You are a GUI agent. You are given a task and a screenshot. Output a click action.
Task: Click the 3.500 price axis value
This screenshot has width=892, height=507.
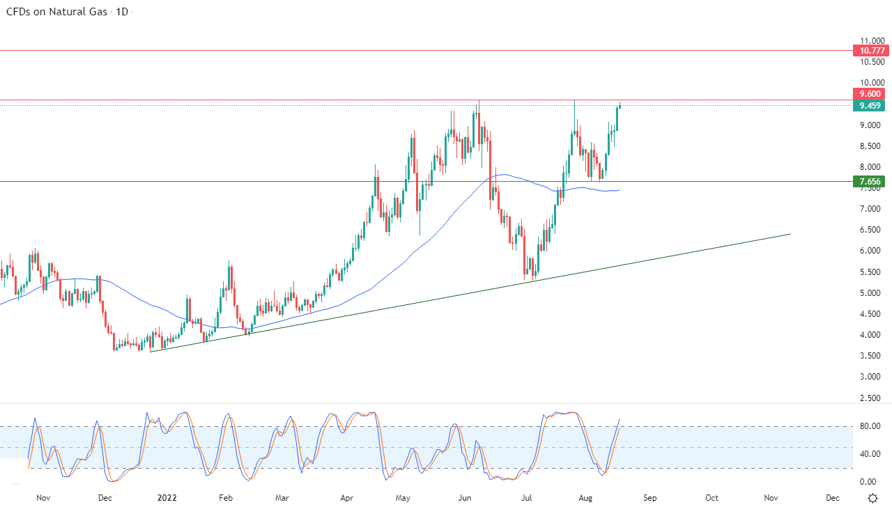click(x=870, y=356)
